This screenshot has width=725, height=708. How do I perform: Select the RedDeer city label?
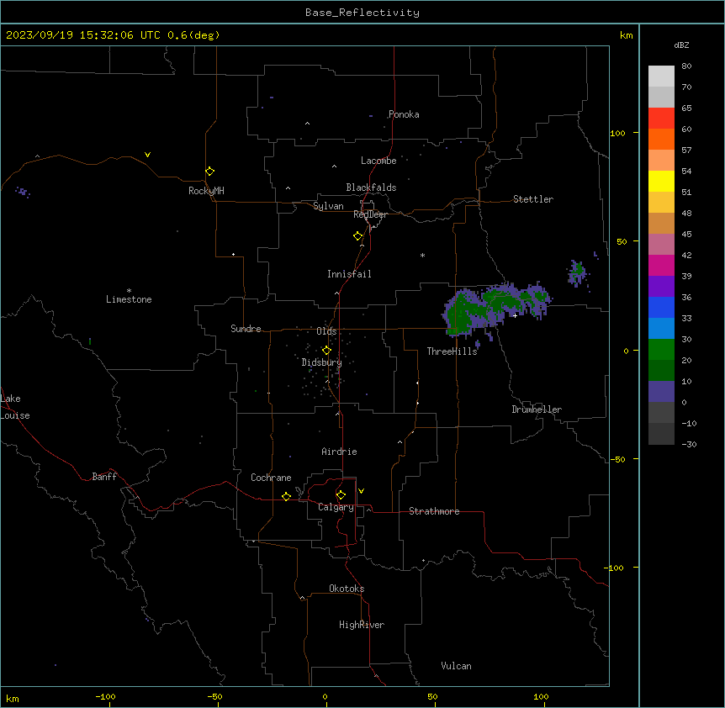click(370, 214)
